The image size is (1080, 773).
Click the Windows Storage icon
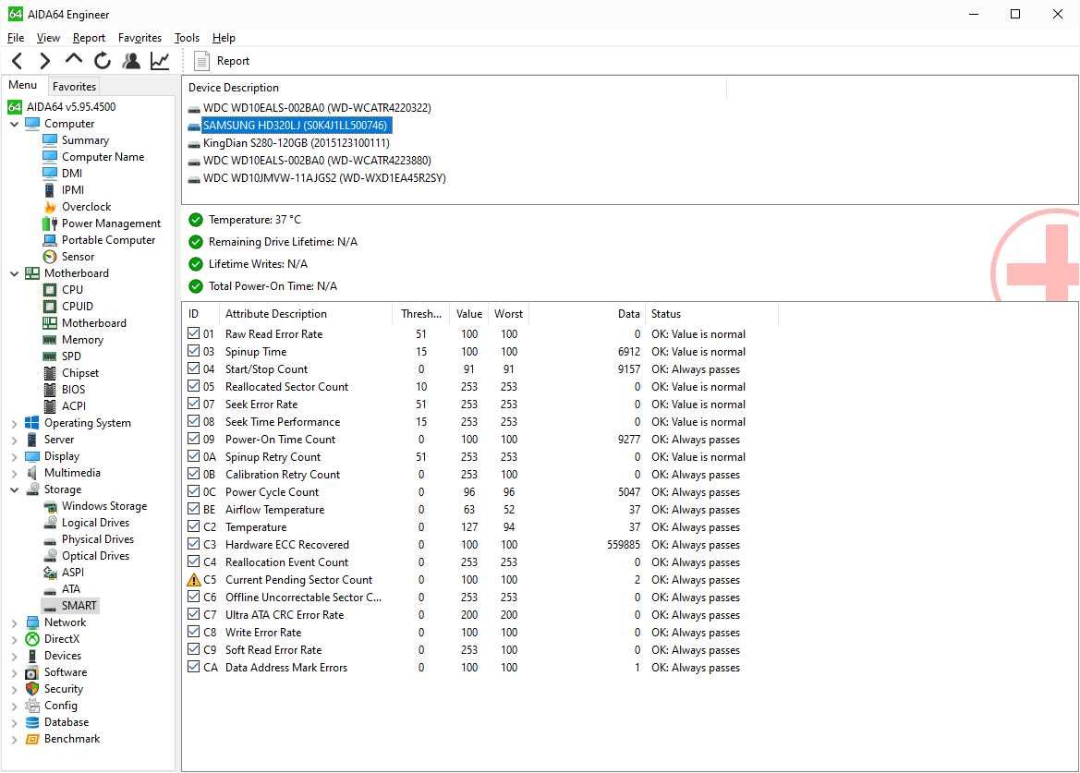50,507
